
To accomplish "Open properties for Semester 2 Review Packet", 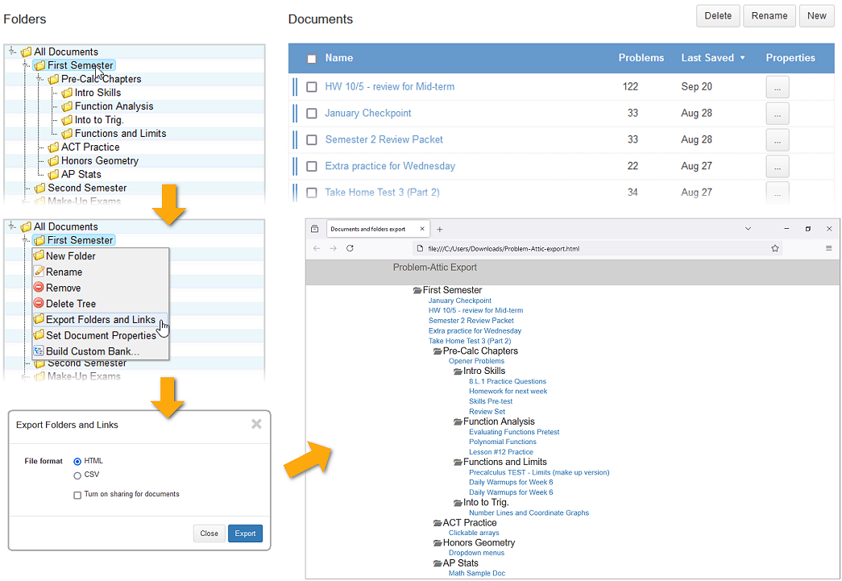I will click(x=777, y=139).
